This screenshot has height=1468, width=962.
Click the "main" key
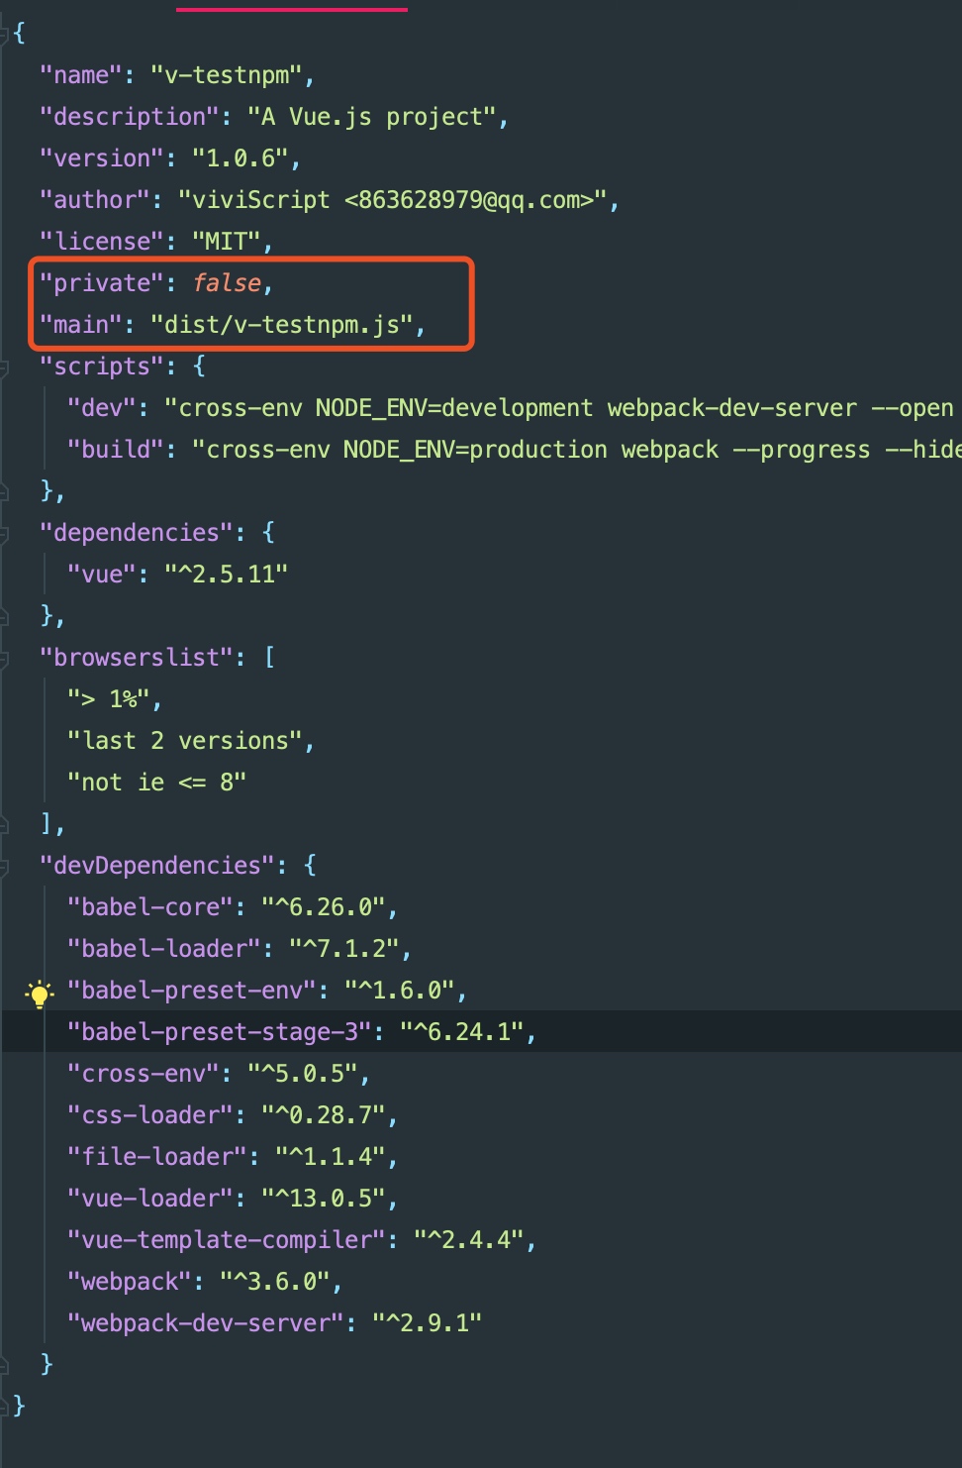pos(81,325)
